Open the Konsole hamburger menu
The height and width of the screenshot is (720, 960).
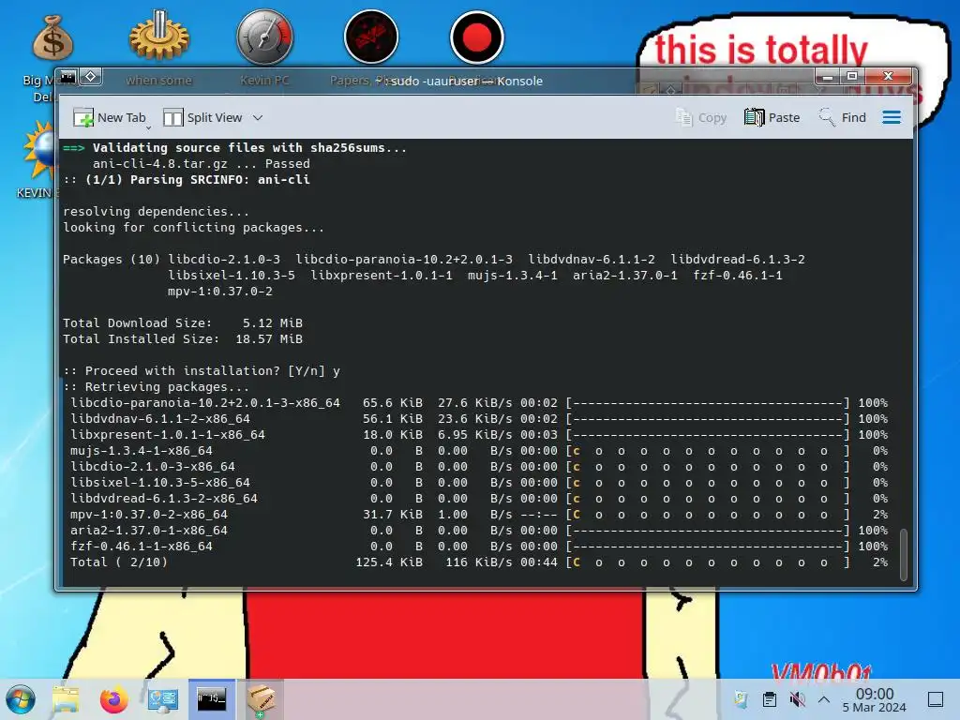coord(892,117)
